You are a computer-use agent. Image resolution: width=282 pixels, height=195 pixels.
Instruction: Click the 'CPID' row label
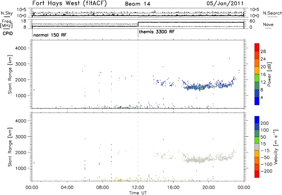coord(8,33)
